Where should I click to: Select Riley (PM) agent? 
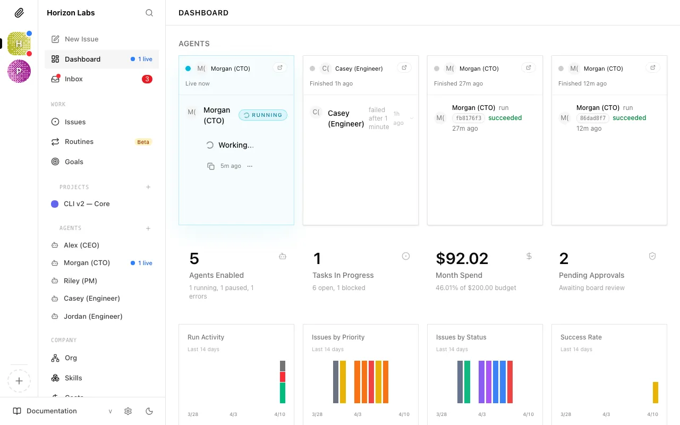(x=101, y=280)
